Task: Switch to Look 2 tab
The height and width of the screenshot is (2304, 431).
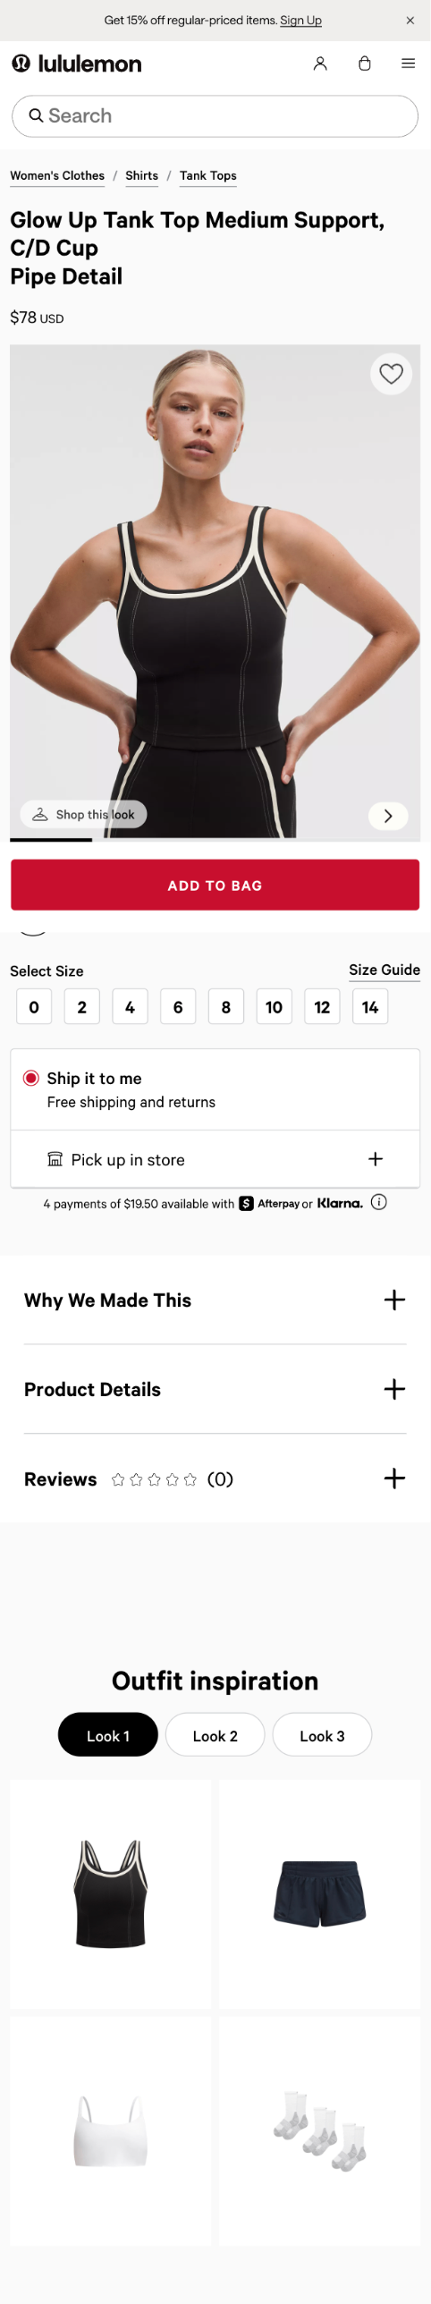Action: click(x=215, y=1735)
